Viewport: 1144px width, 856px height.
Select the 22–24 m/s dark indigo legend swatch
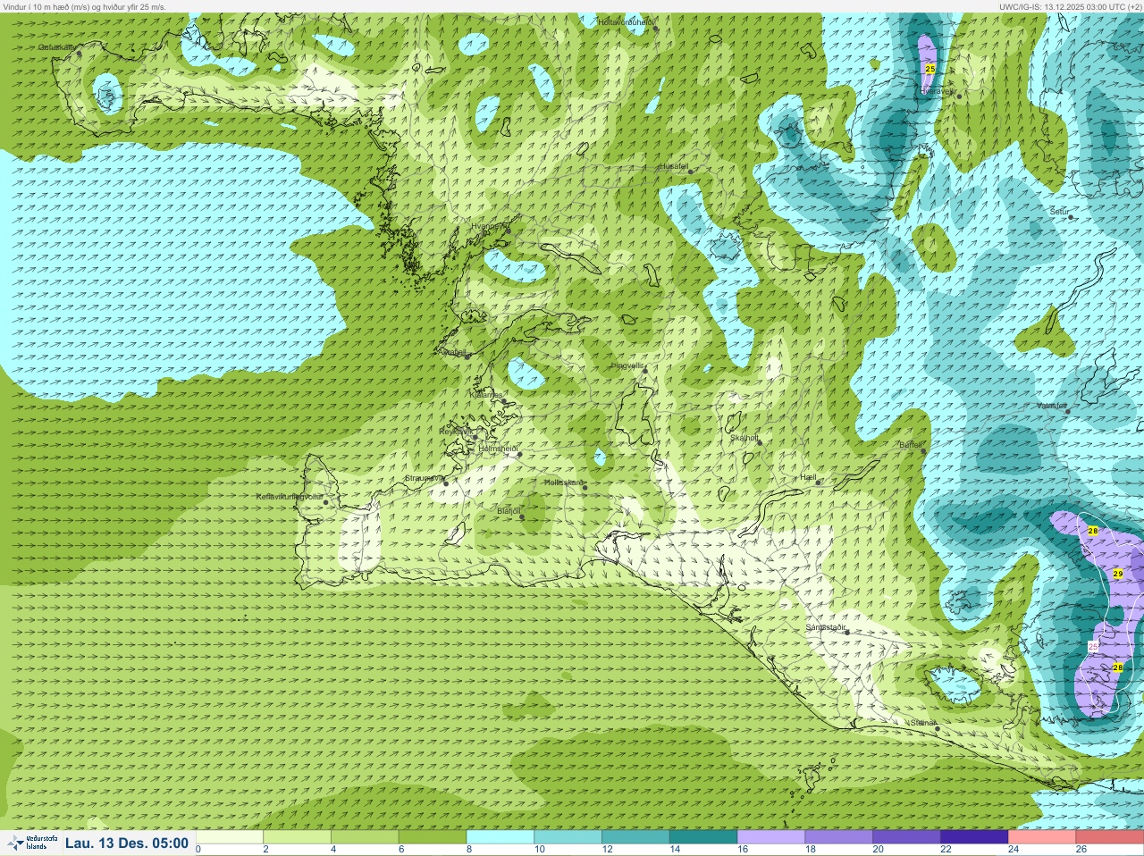(x=974, y=838)
